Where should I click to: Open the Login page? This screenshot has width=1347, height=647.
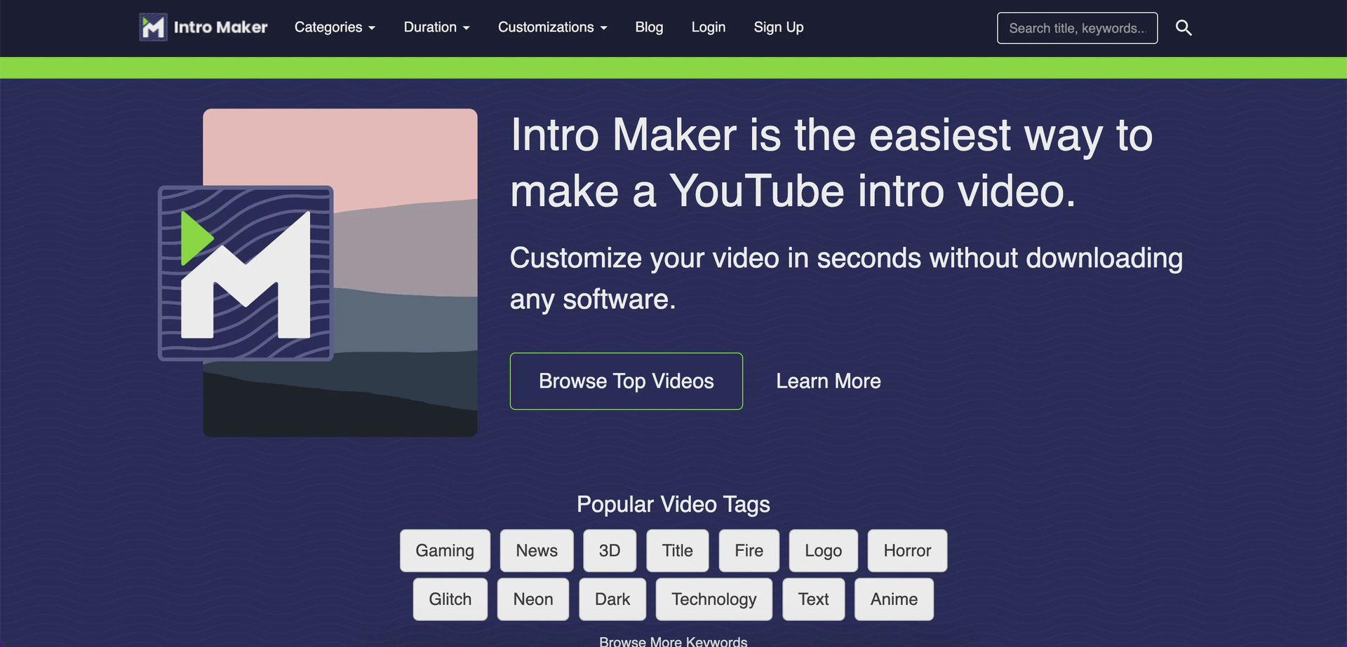[709, 27]
